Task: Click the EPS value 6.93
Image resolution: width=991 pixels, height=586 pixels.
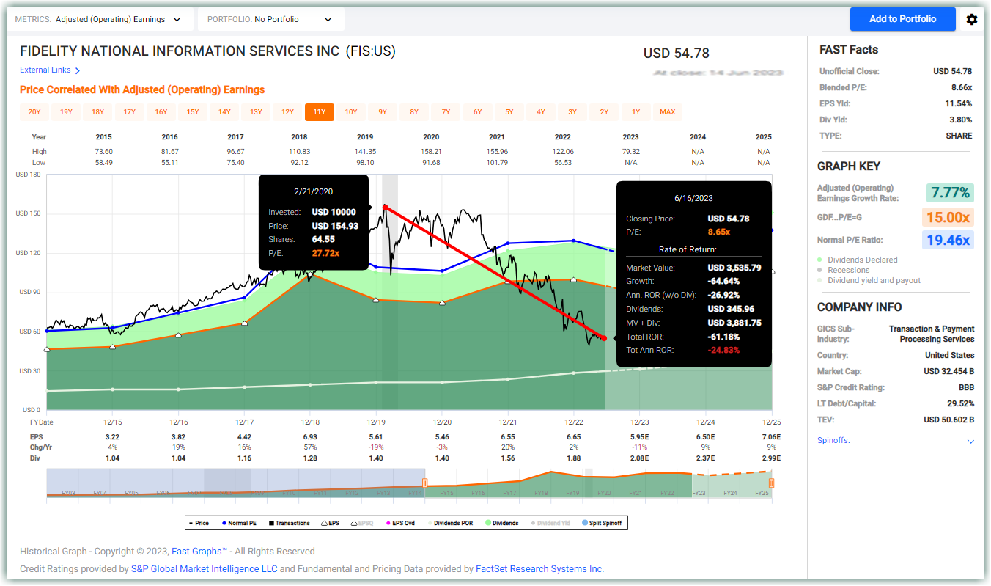Action: [310, 437]
